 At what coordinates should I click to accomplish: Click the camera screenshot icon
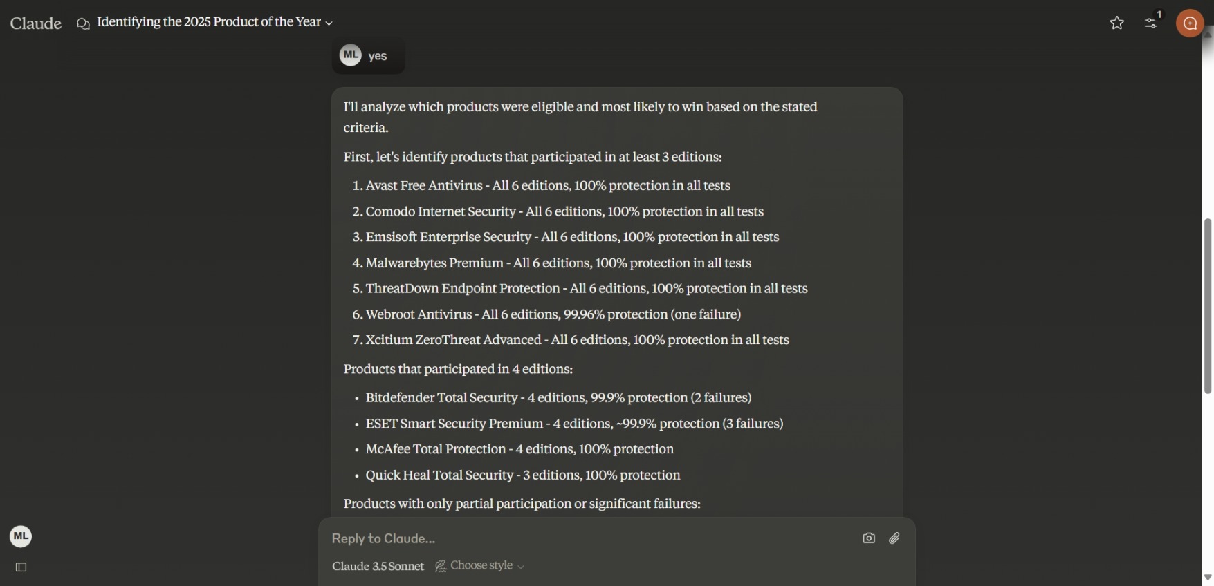pyautogui.click(x=869, y=538)
